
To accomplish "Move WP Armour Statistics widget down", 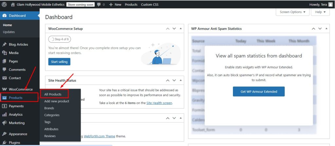I will click(320, 29).
